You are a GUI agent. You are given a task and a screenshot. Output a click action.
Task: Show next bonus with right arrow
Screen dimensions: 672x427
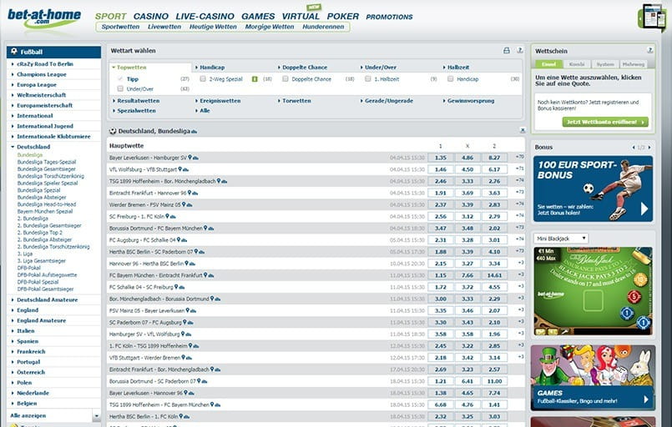pyautogui.click(x=649, y=148)
